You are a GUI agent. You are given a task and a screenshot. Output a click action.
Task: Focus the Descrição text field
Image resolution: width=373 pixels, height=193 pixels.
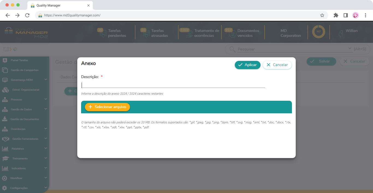(x=173, y=85)
